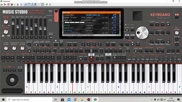This screenshot has width=182, height=102.
Task: Click the BREAK button
Action: (x=59, y=59)
